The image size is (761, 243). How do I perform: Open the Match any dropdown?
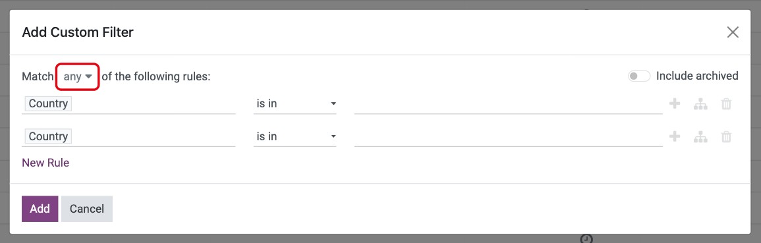tap(78, 76)
